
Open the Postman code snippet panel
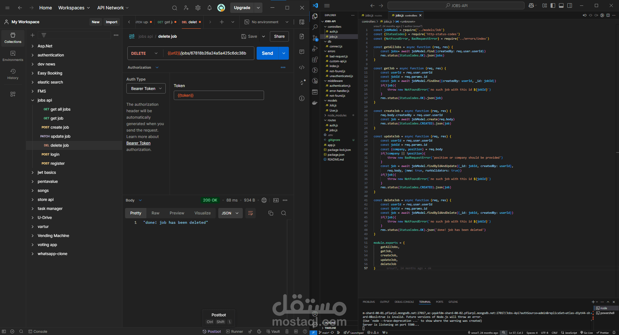pos(302,67)
